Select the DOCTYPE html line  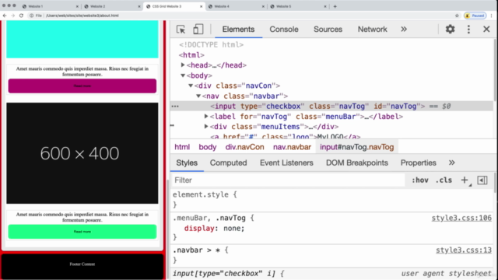pyautogui.click(x=211, y=45)
